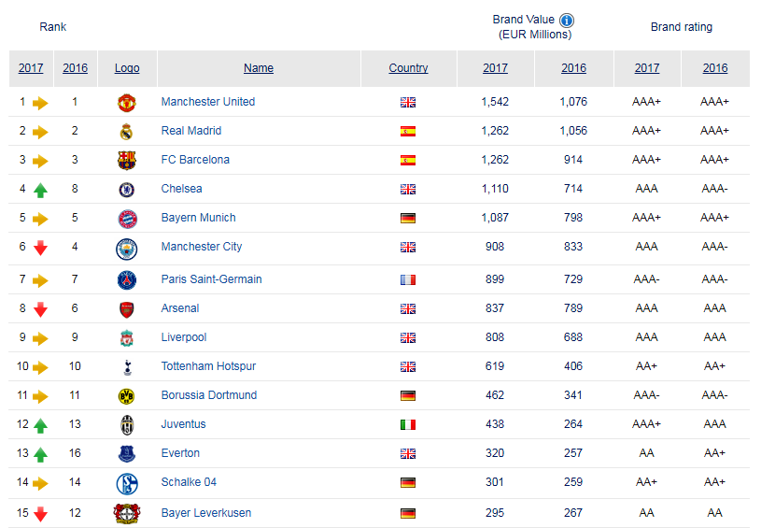Click the Borussia Dortmund BVB logo
Image resolution: width=761 pixels, height=528 pixels.
pyautogui.click(x=126, y=396)
